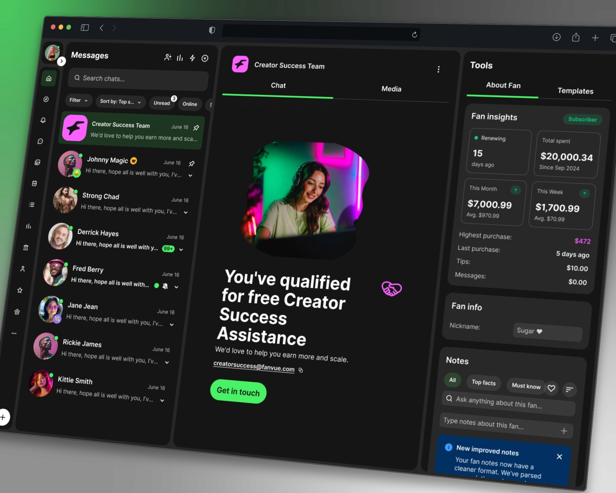Open the Filter dropdown

78,100
